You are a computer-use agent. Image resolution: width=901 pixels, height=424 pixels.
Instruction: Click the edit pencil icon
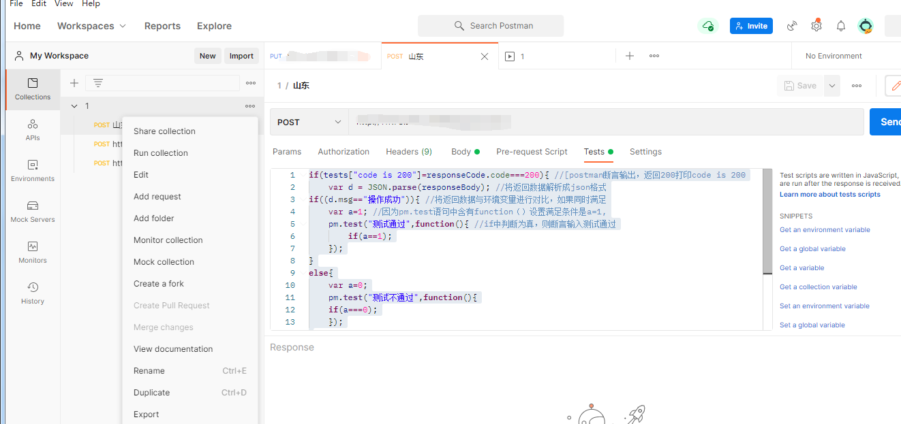(896, 86)
